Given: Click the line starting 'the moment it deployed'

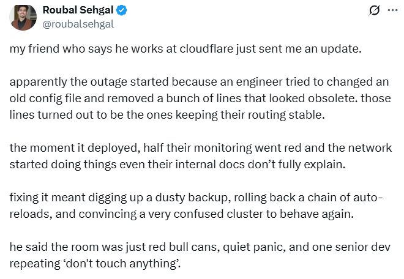Looking at the screenshot, I should coord(201,148).
